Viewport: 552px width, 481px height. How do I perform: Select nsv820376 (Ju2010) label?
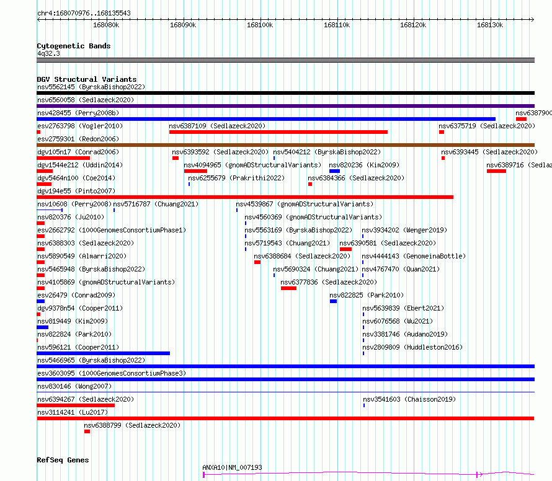click(x=71, y=217)
